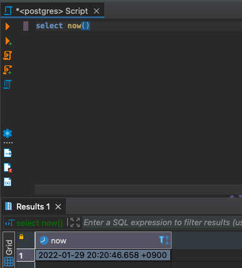Focus the SQL filter expression field
Screen dimensions: 242x268
pyautogui.click(x=163, y=223)
